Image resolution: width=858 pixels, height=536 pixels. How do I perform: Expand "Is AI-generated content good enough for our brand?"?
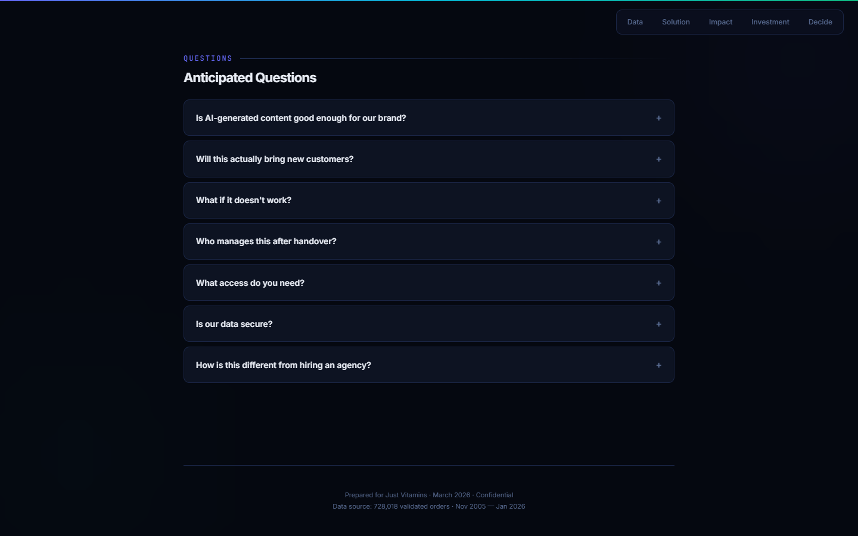301,118
